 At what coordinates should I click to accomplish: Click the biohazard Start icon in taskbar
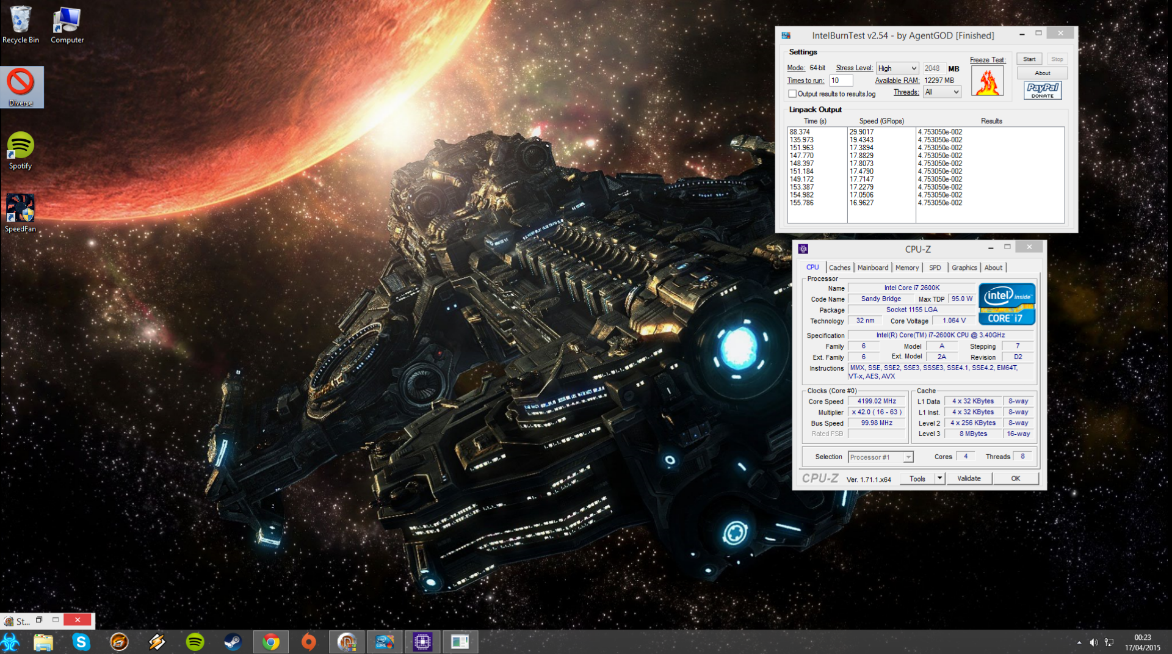[10, 642]
